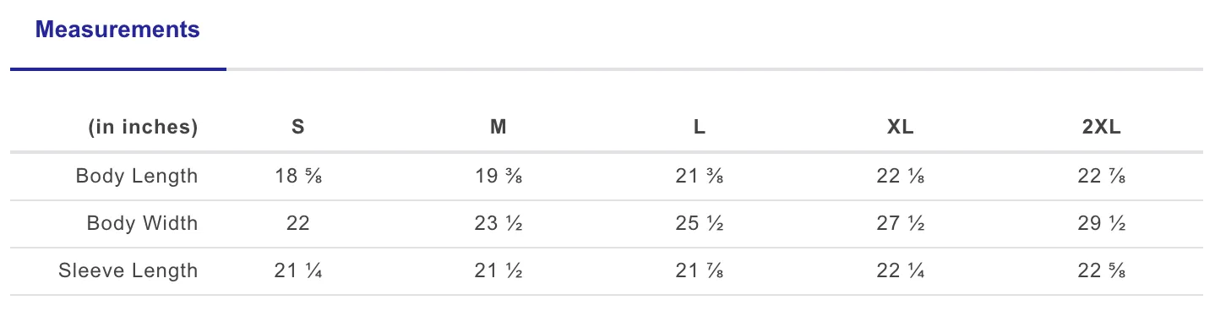Click Sleeve Length value 21 ⅞ for L
Screen dimensions: 1215x333
700,270
